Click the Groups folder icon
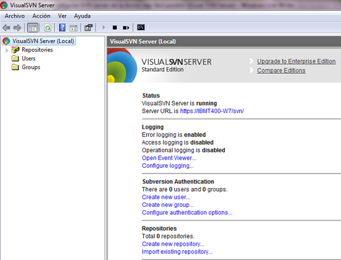 [x=15, y=67]
